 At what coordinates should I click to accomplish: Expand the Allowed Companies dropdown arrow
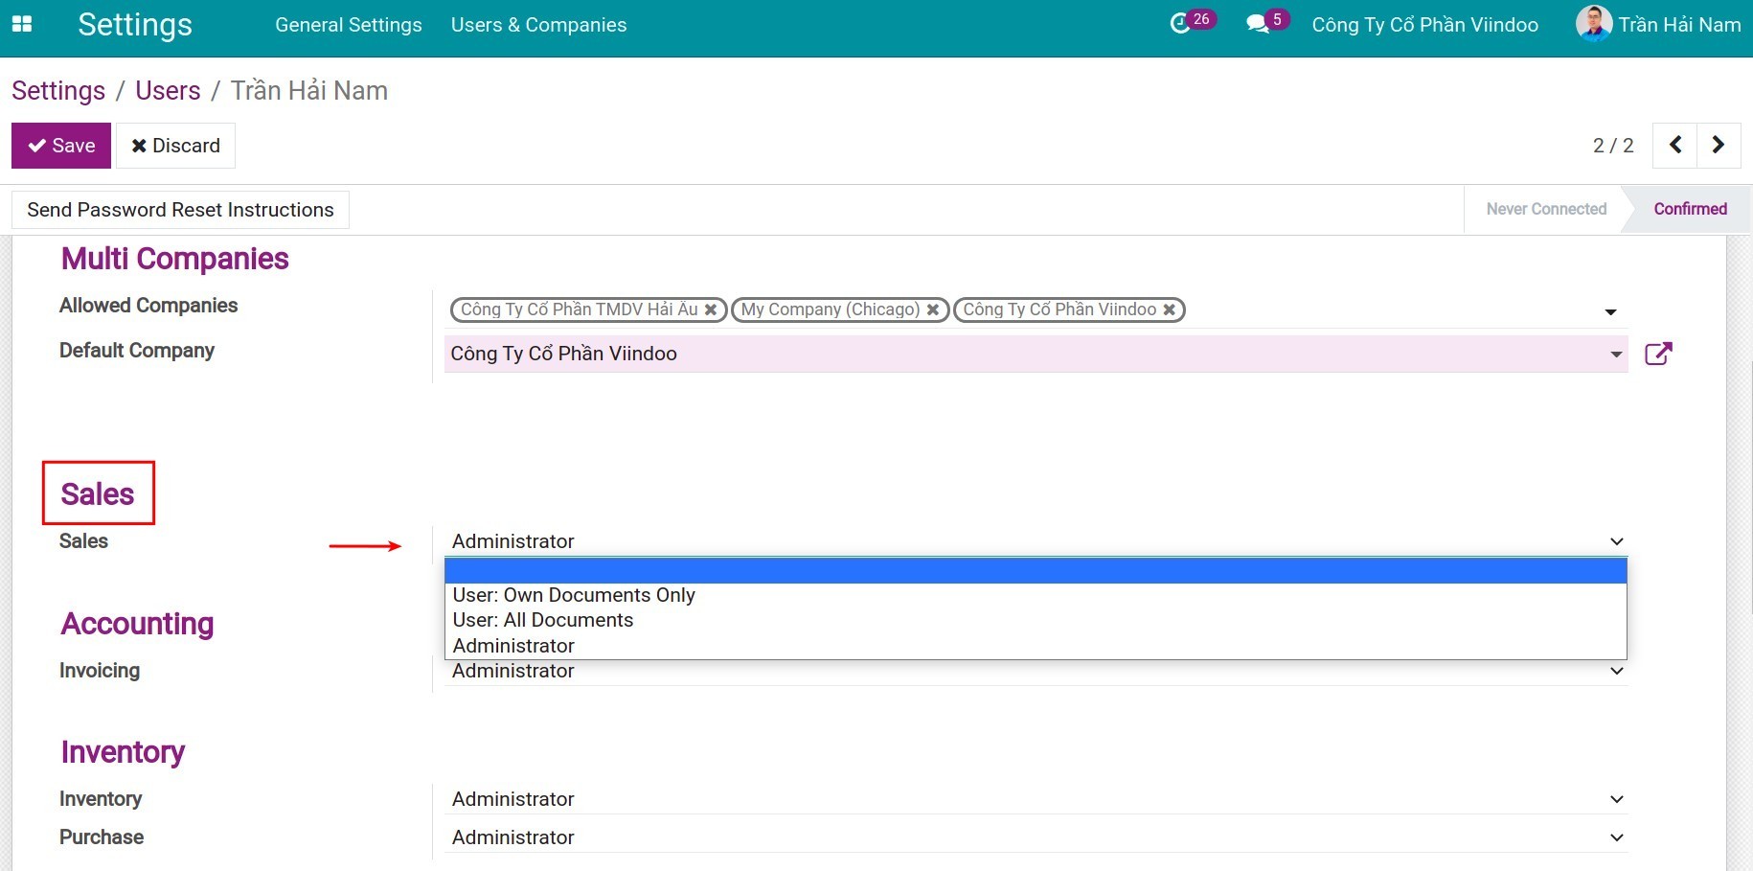1609,310
